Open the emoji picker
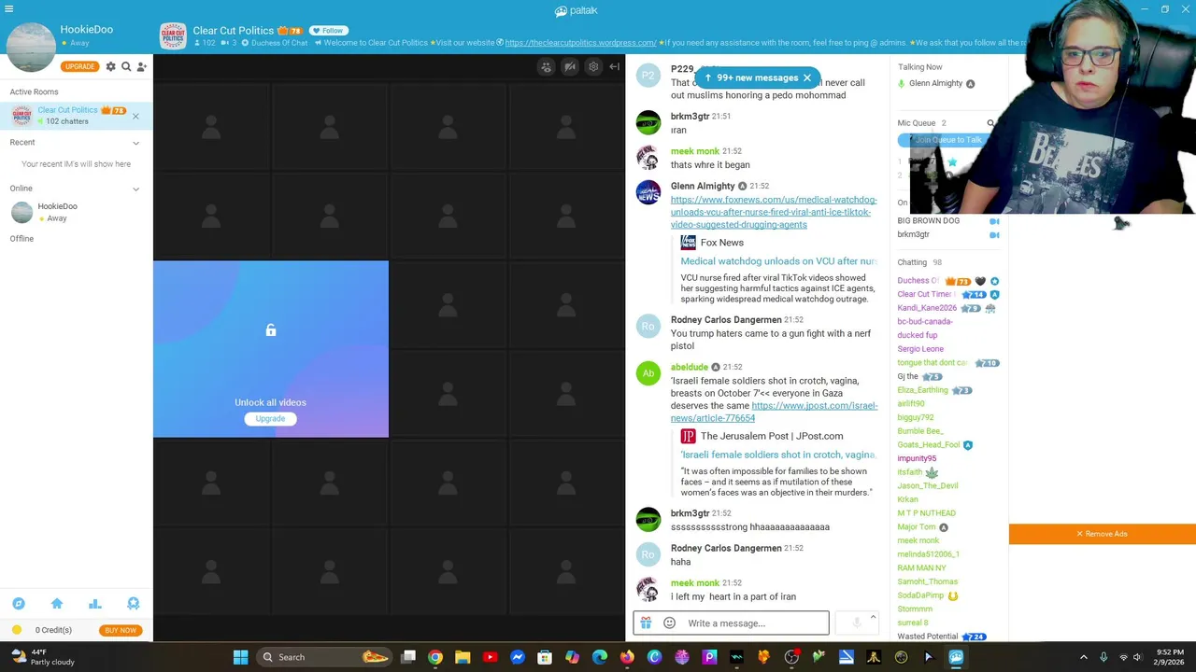 (669, 623)
